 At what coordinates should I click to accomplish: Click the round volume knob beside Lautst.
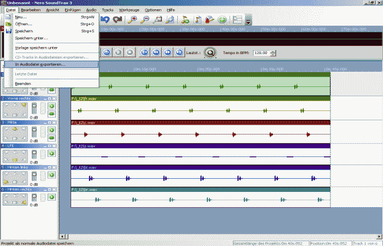(x=211, y=53)
